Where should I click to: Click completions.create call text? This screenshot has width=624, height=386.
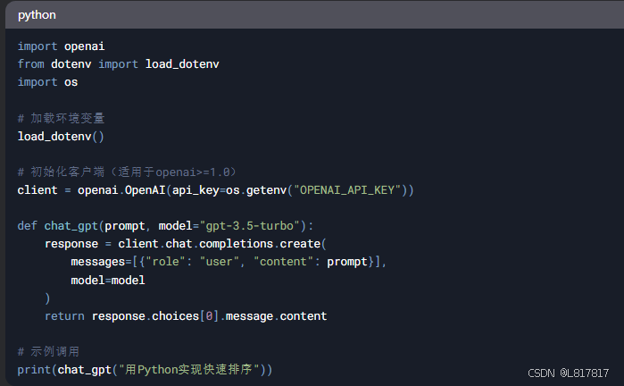click(260, 244)
